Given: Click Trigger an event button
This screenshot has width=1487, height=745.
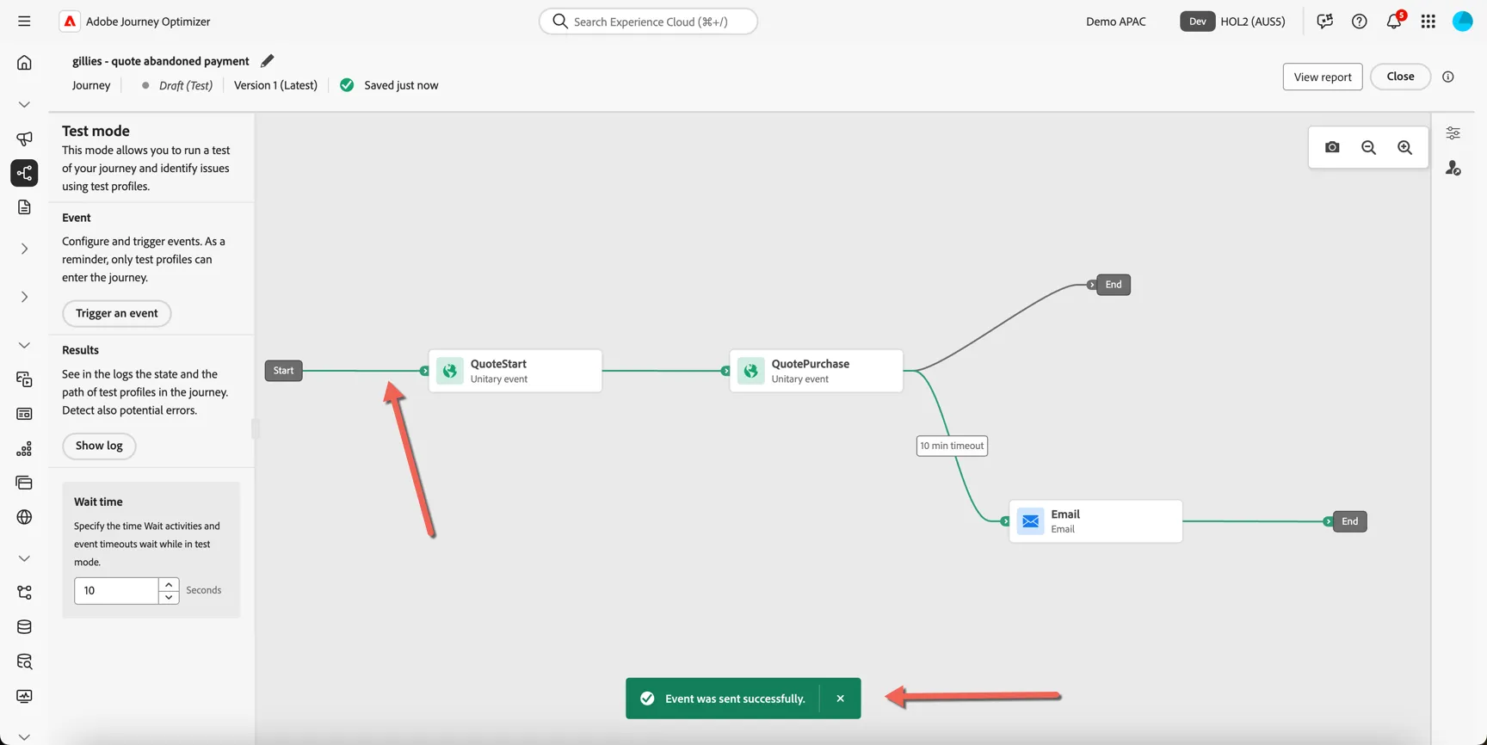Looking at the screenshot, I should point(116,313).
